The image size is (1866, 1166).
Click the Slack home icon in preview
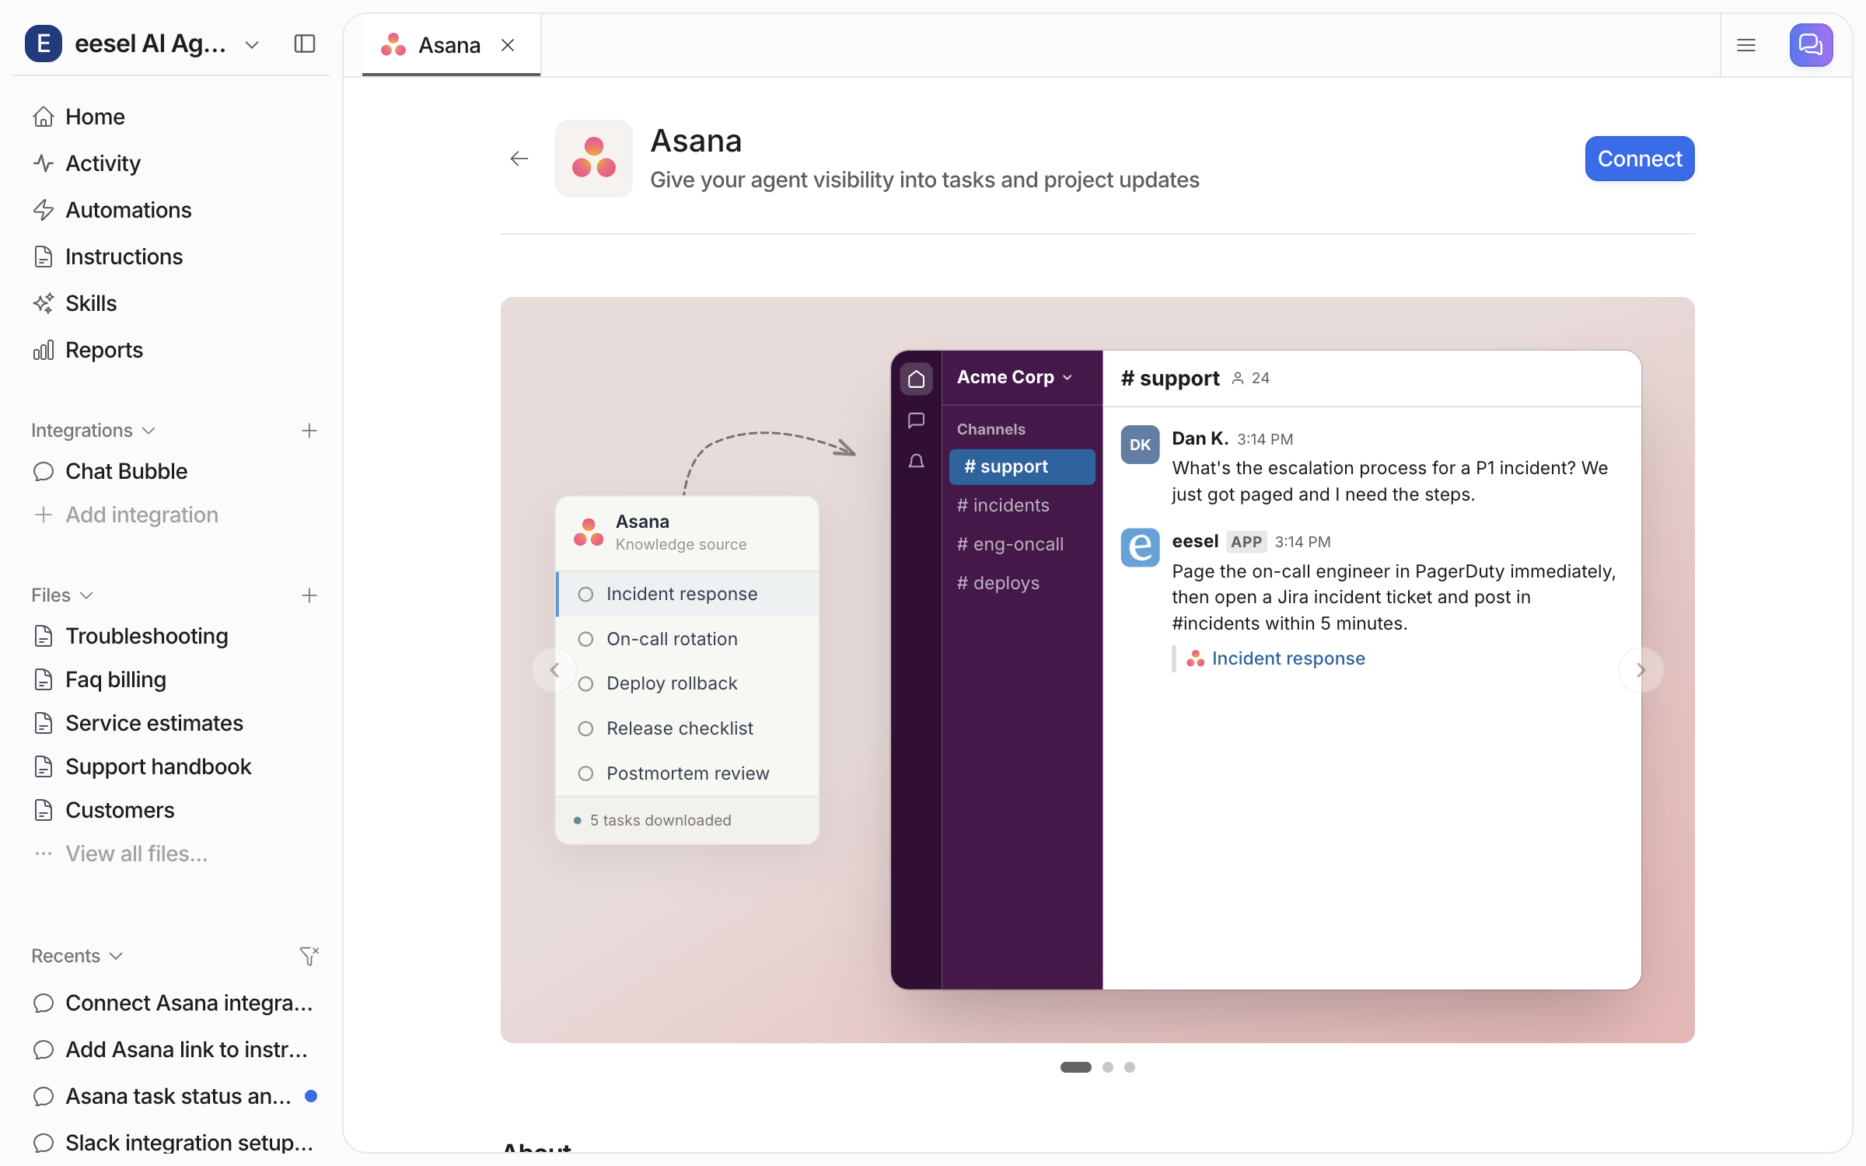[917, 379]
